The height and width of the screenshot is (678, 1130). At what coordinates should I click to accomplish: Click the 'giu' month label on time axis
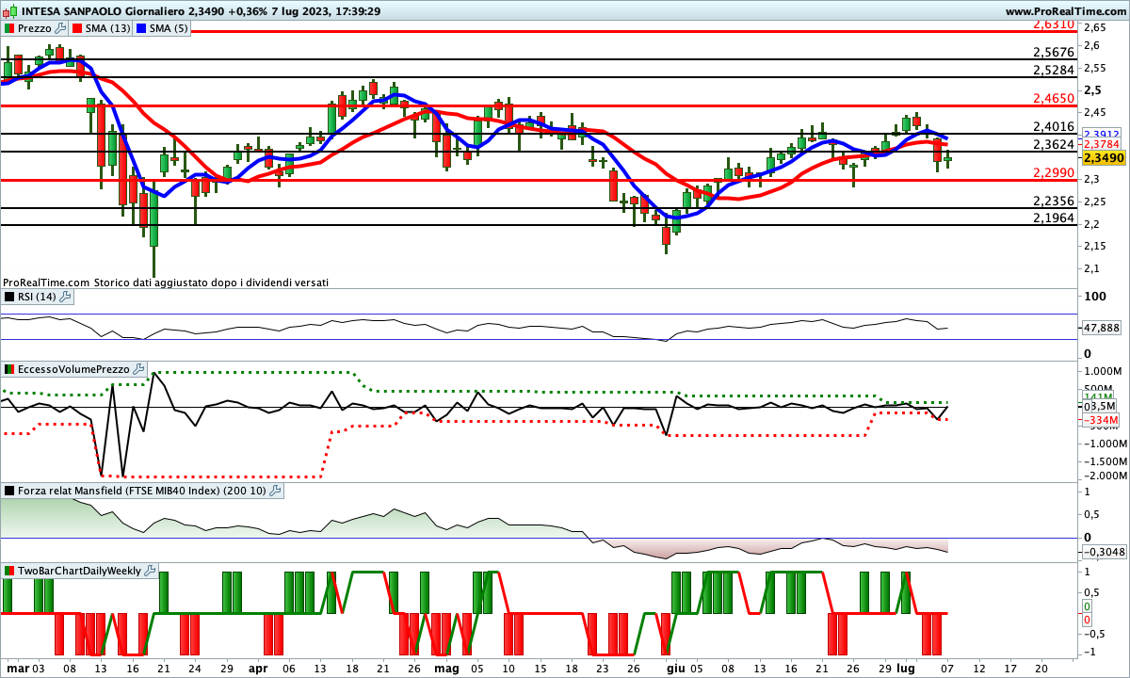[676, 668]
